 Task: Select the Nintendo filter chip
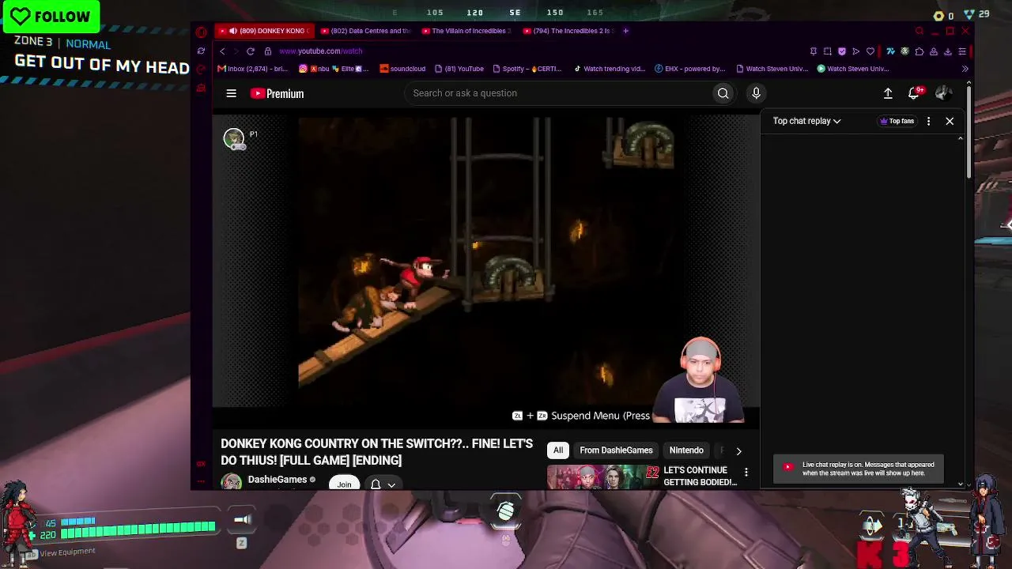(686, 450)
